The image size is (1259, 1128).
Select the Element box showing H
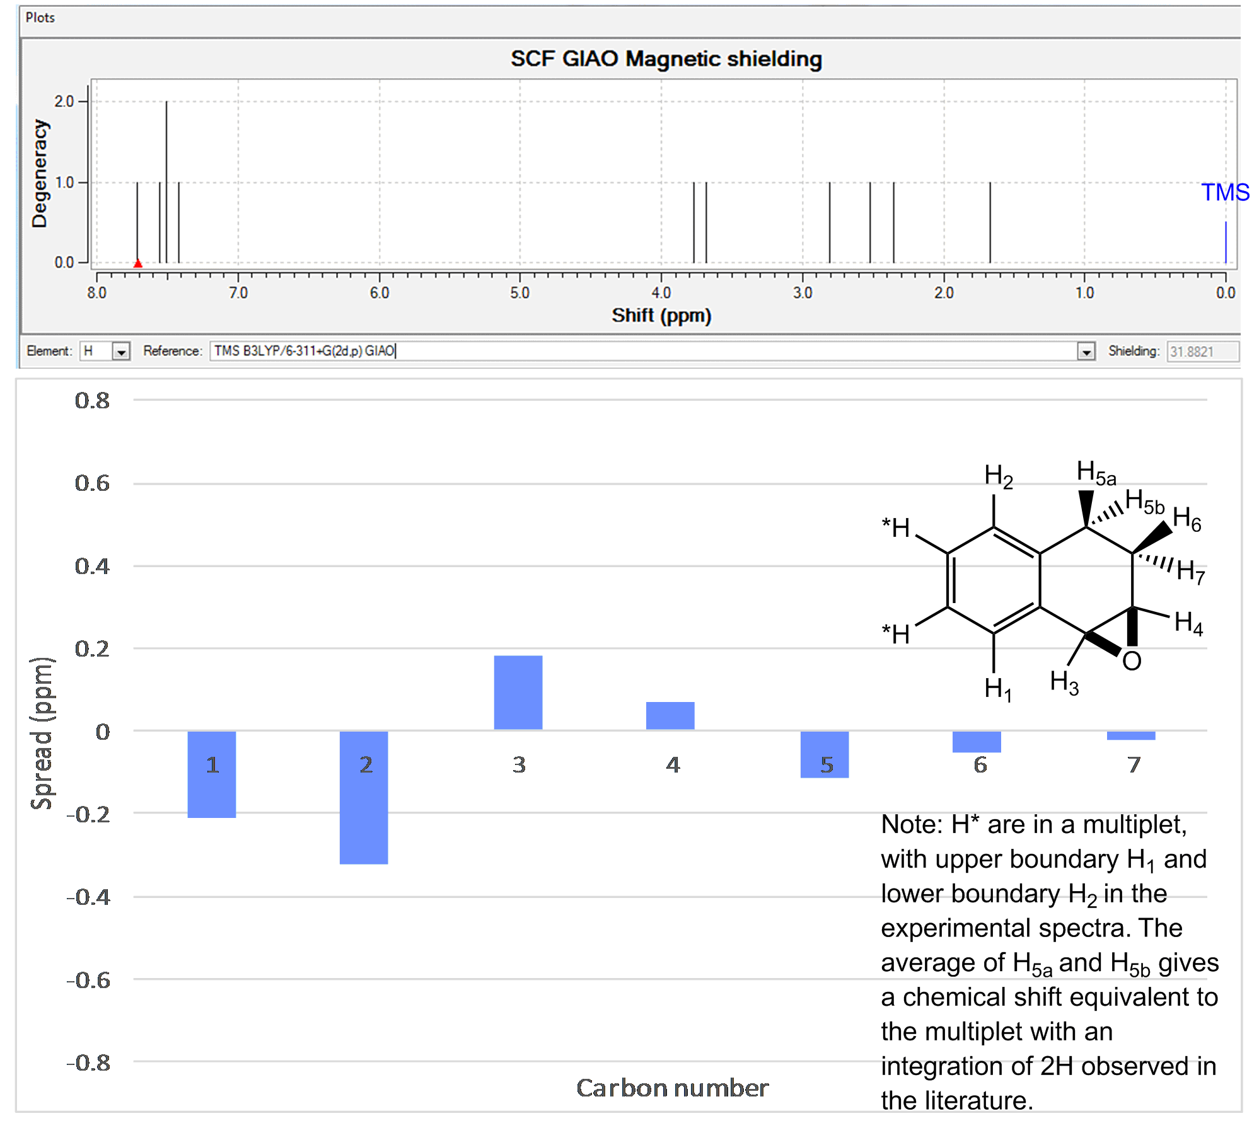[96, 351]
